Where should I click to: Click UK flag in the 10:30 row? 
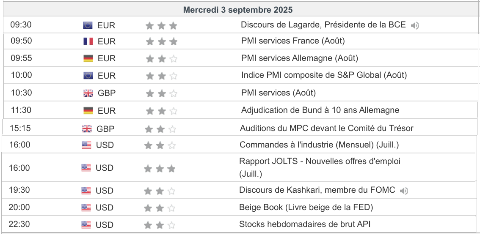88,93
